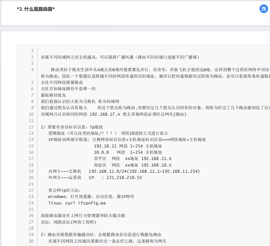Click line 10 text '局域网只认识相同的网段'

click(64, 114)
